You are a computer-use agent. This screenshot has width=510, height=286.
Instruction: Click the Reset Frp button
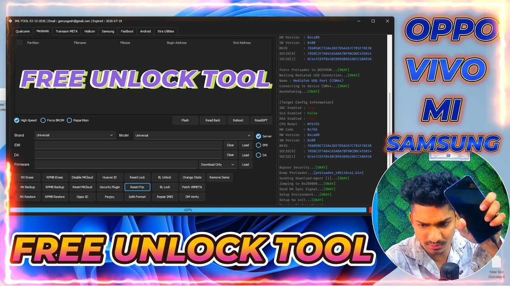137,187
